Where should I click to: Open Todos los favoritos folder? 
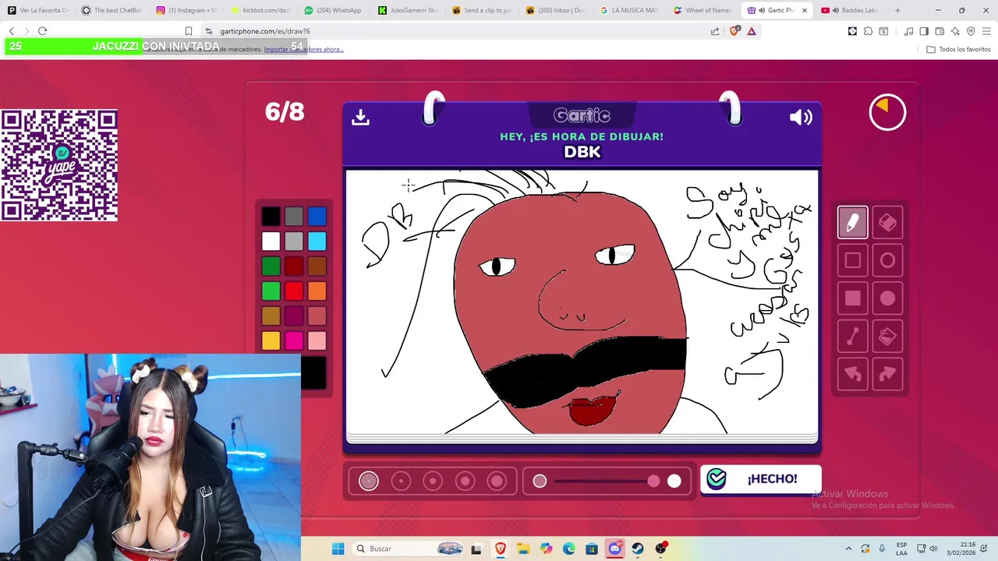(x=958, y=49)
